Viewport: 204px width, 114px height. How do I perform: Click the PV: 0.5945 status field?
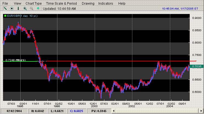(99, 111)
